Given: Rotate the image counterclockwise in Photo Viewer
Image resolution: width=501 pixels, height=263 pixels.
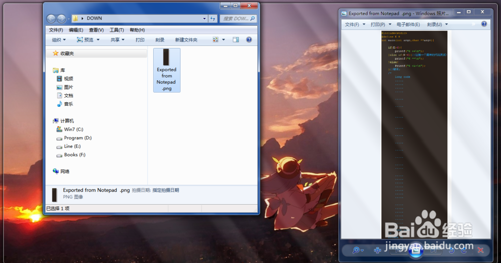Looking at the screenshot, I should [x=451, y=250].
